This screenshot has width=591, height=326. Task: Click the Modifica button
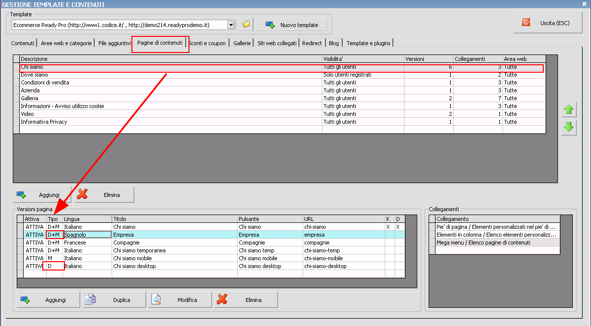click(x=180, y=299)
